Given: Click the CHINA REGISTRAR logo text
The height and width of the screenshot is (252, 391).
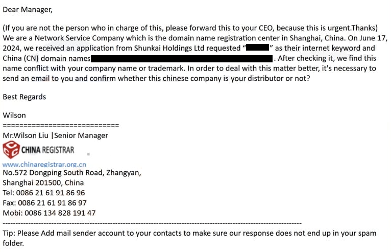Looking at the screenshot, I should [47, 150].
